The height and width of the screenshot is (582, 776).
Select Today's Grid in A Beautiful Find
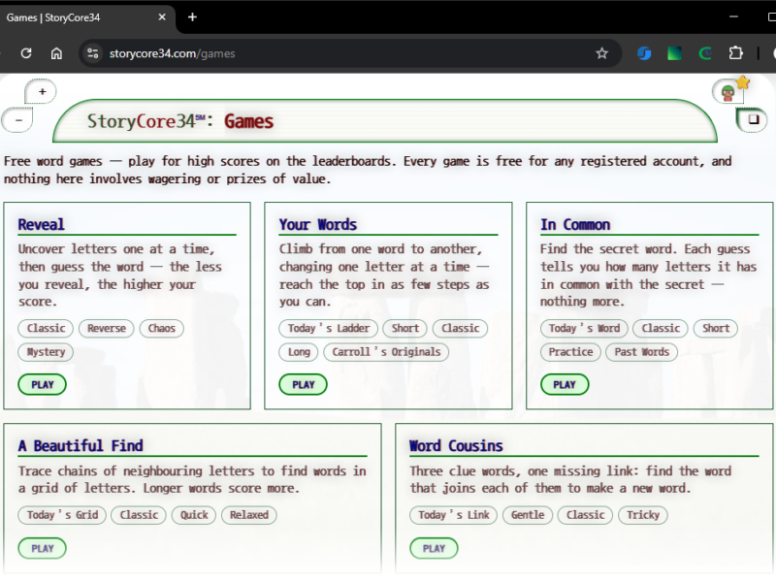(62, 515)
